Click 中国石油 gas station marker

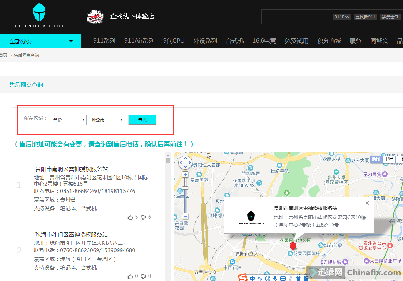tap(232, 262)
